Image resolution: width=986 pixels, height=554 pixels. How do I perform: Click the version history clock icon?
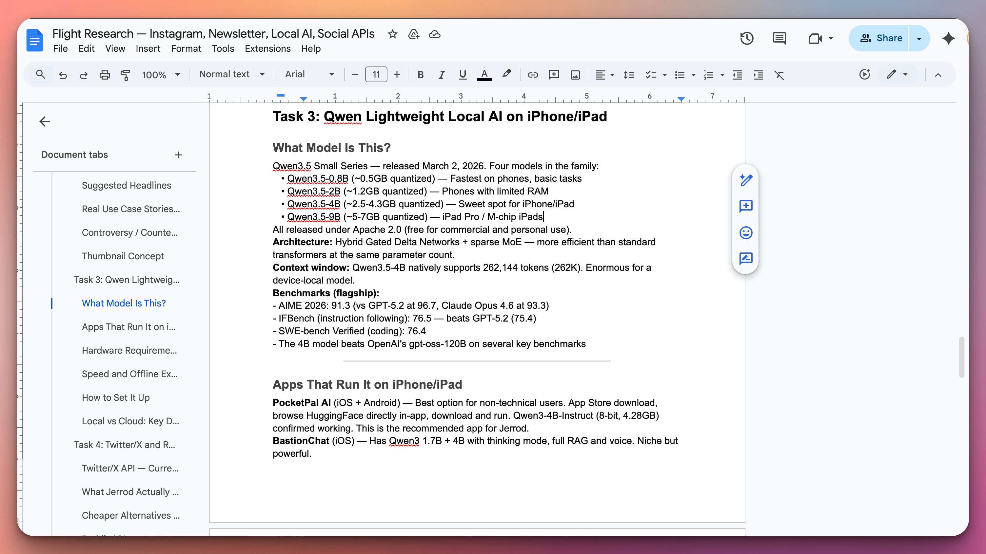[746, 38]
